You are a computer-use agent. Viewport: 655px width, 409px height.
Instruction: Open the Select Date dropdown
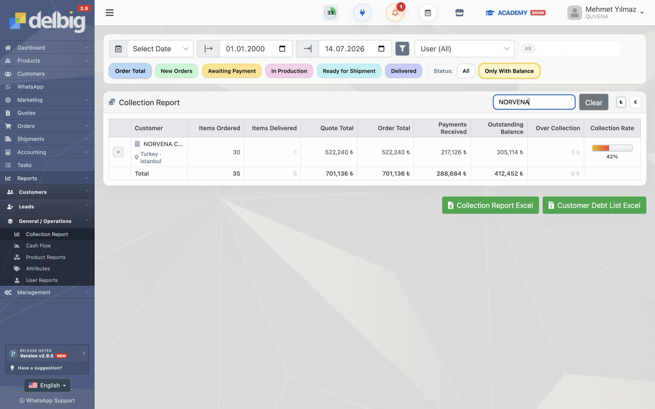point(160,49)
